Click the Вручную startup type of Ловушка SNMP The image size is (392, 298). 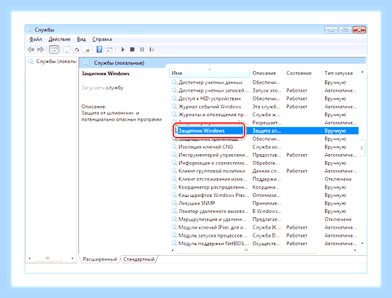[x=335, y=203]
